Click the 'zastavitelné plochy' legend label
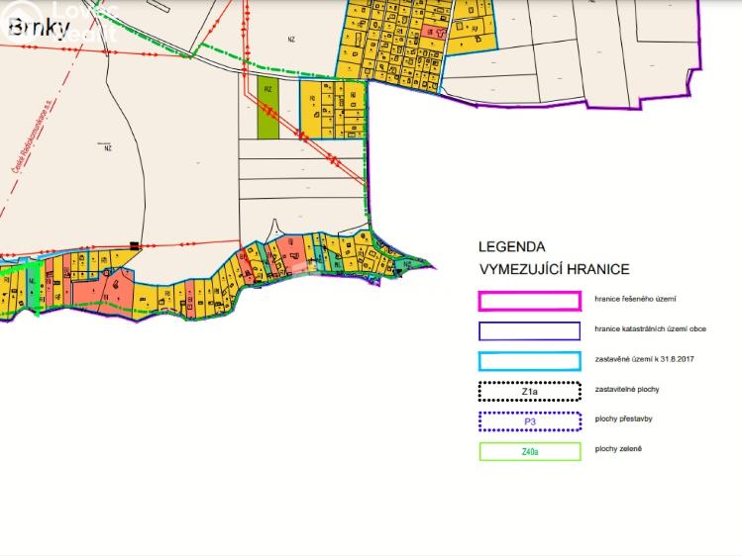 pyautogui.click(x=627, y=389)
